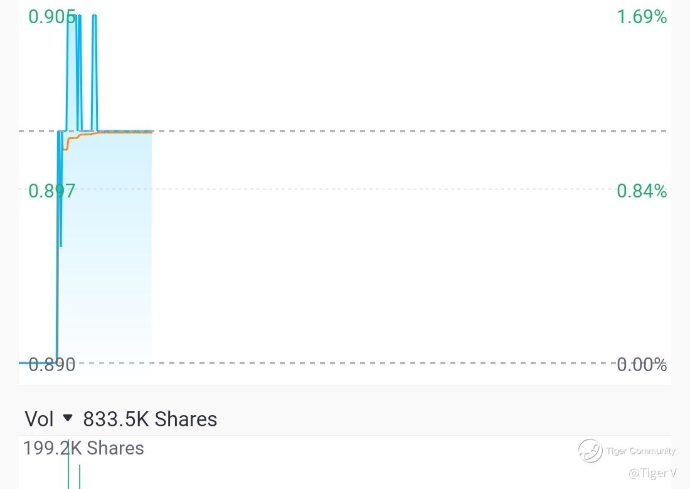
Task: Click the 0.00% percentage label
Action: tap(641, 364)
